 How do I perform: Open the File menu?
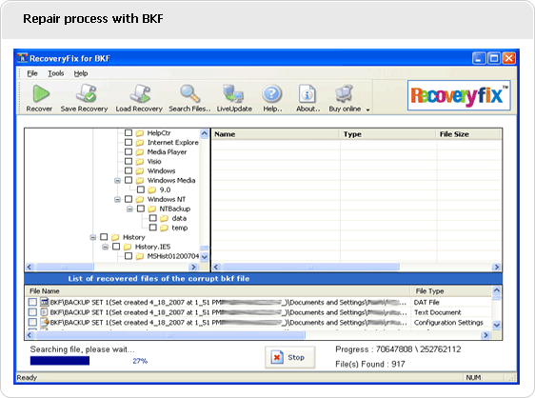[x=32, y=73]
